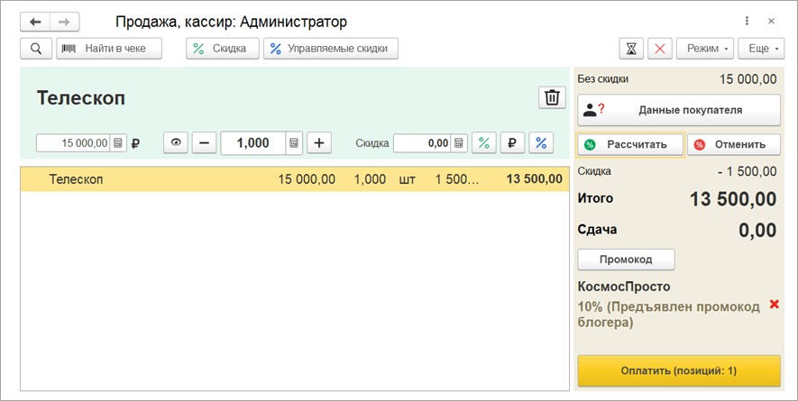Screen dimensions: 798x401
Task: Click the hourglass deferred receipt icon
Action: (631, 49)
